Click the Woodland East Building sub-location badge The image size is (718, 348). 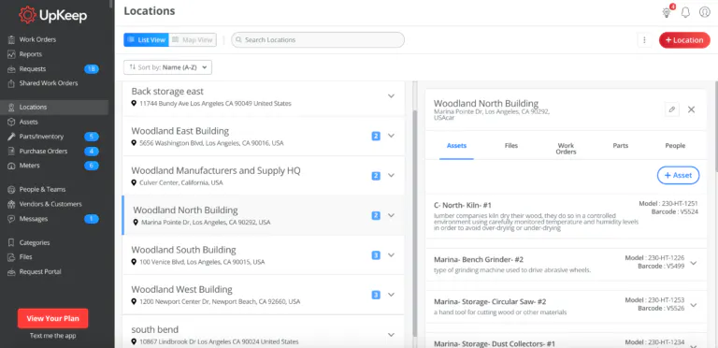click(376, 136)
